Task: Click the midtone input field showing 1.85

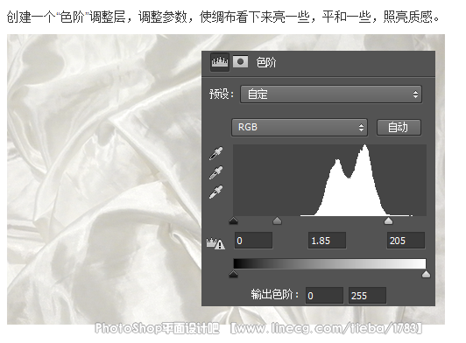Action: point(327,241)
